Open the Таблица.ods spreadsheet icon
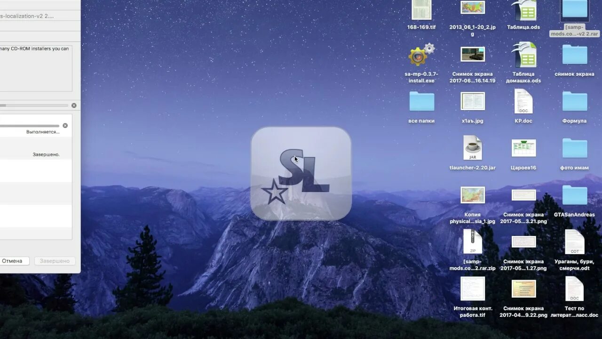 pyautogui.click(x=524, y=9)
